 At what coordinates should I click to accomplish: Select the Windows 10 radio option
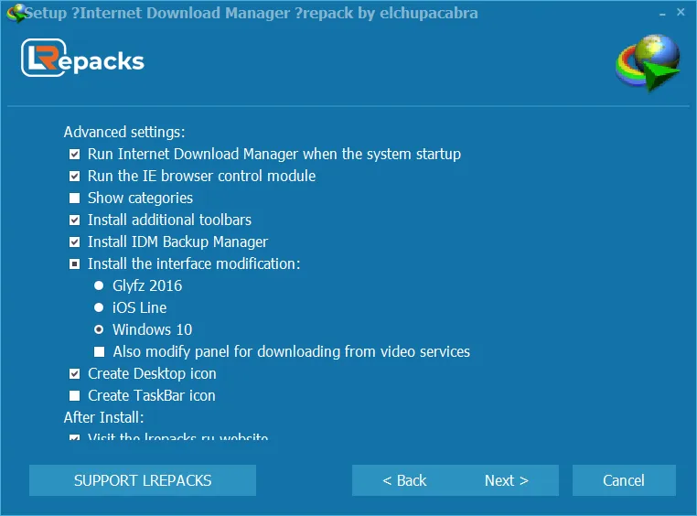99,329
